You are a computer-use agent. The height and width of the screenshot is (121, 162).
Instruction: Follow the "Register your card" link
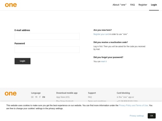point(101,34)
